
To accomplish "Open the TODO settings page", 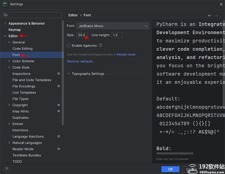I will 17,162.
